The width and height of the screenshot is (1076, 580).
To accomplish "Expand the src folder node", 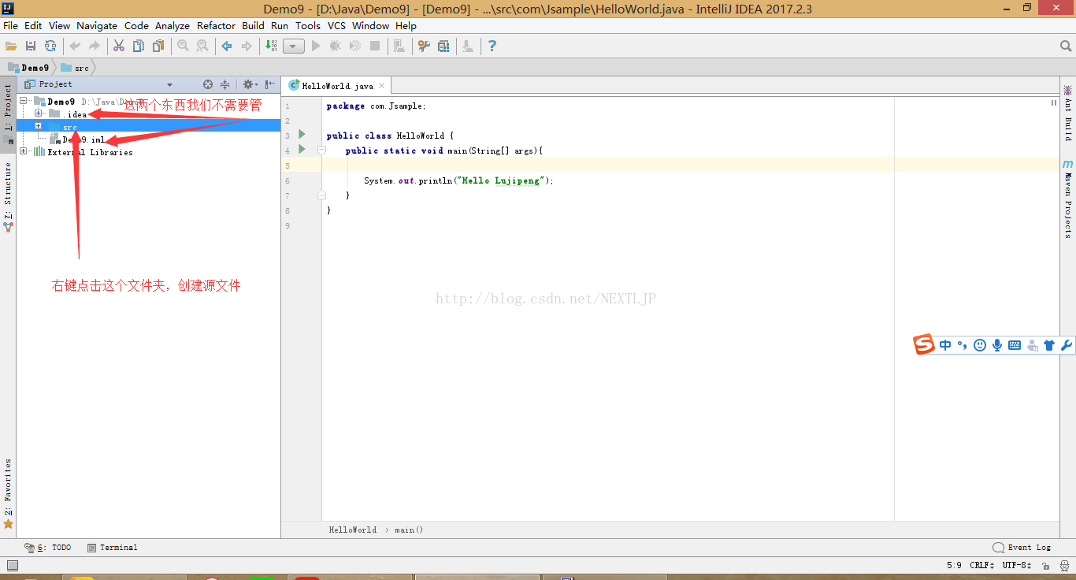I will [38, 126].
